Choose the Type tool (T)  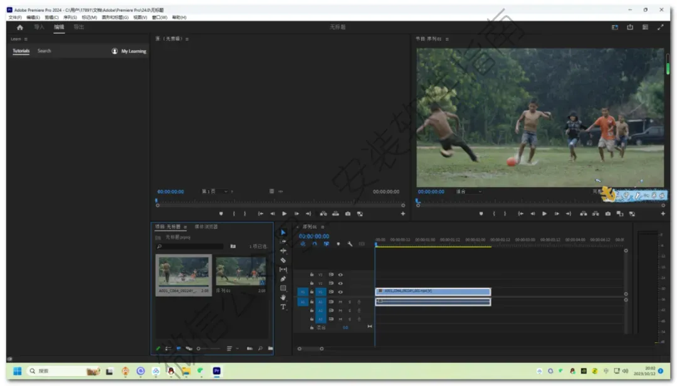point(283,307)
